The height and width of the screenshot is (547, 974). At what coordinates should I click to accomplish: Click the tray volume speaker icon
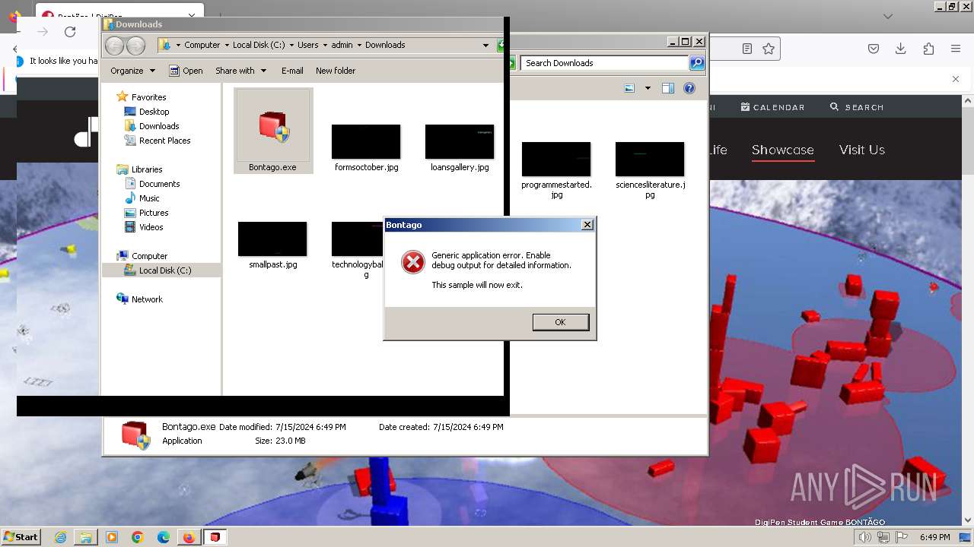click(x=864, y=538)
